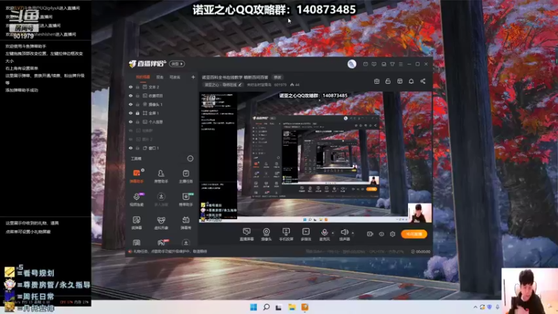Toggle preview eye icon in bottom toolbar
This screenshot has height=314, width=558.
(382, 234)
